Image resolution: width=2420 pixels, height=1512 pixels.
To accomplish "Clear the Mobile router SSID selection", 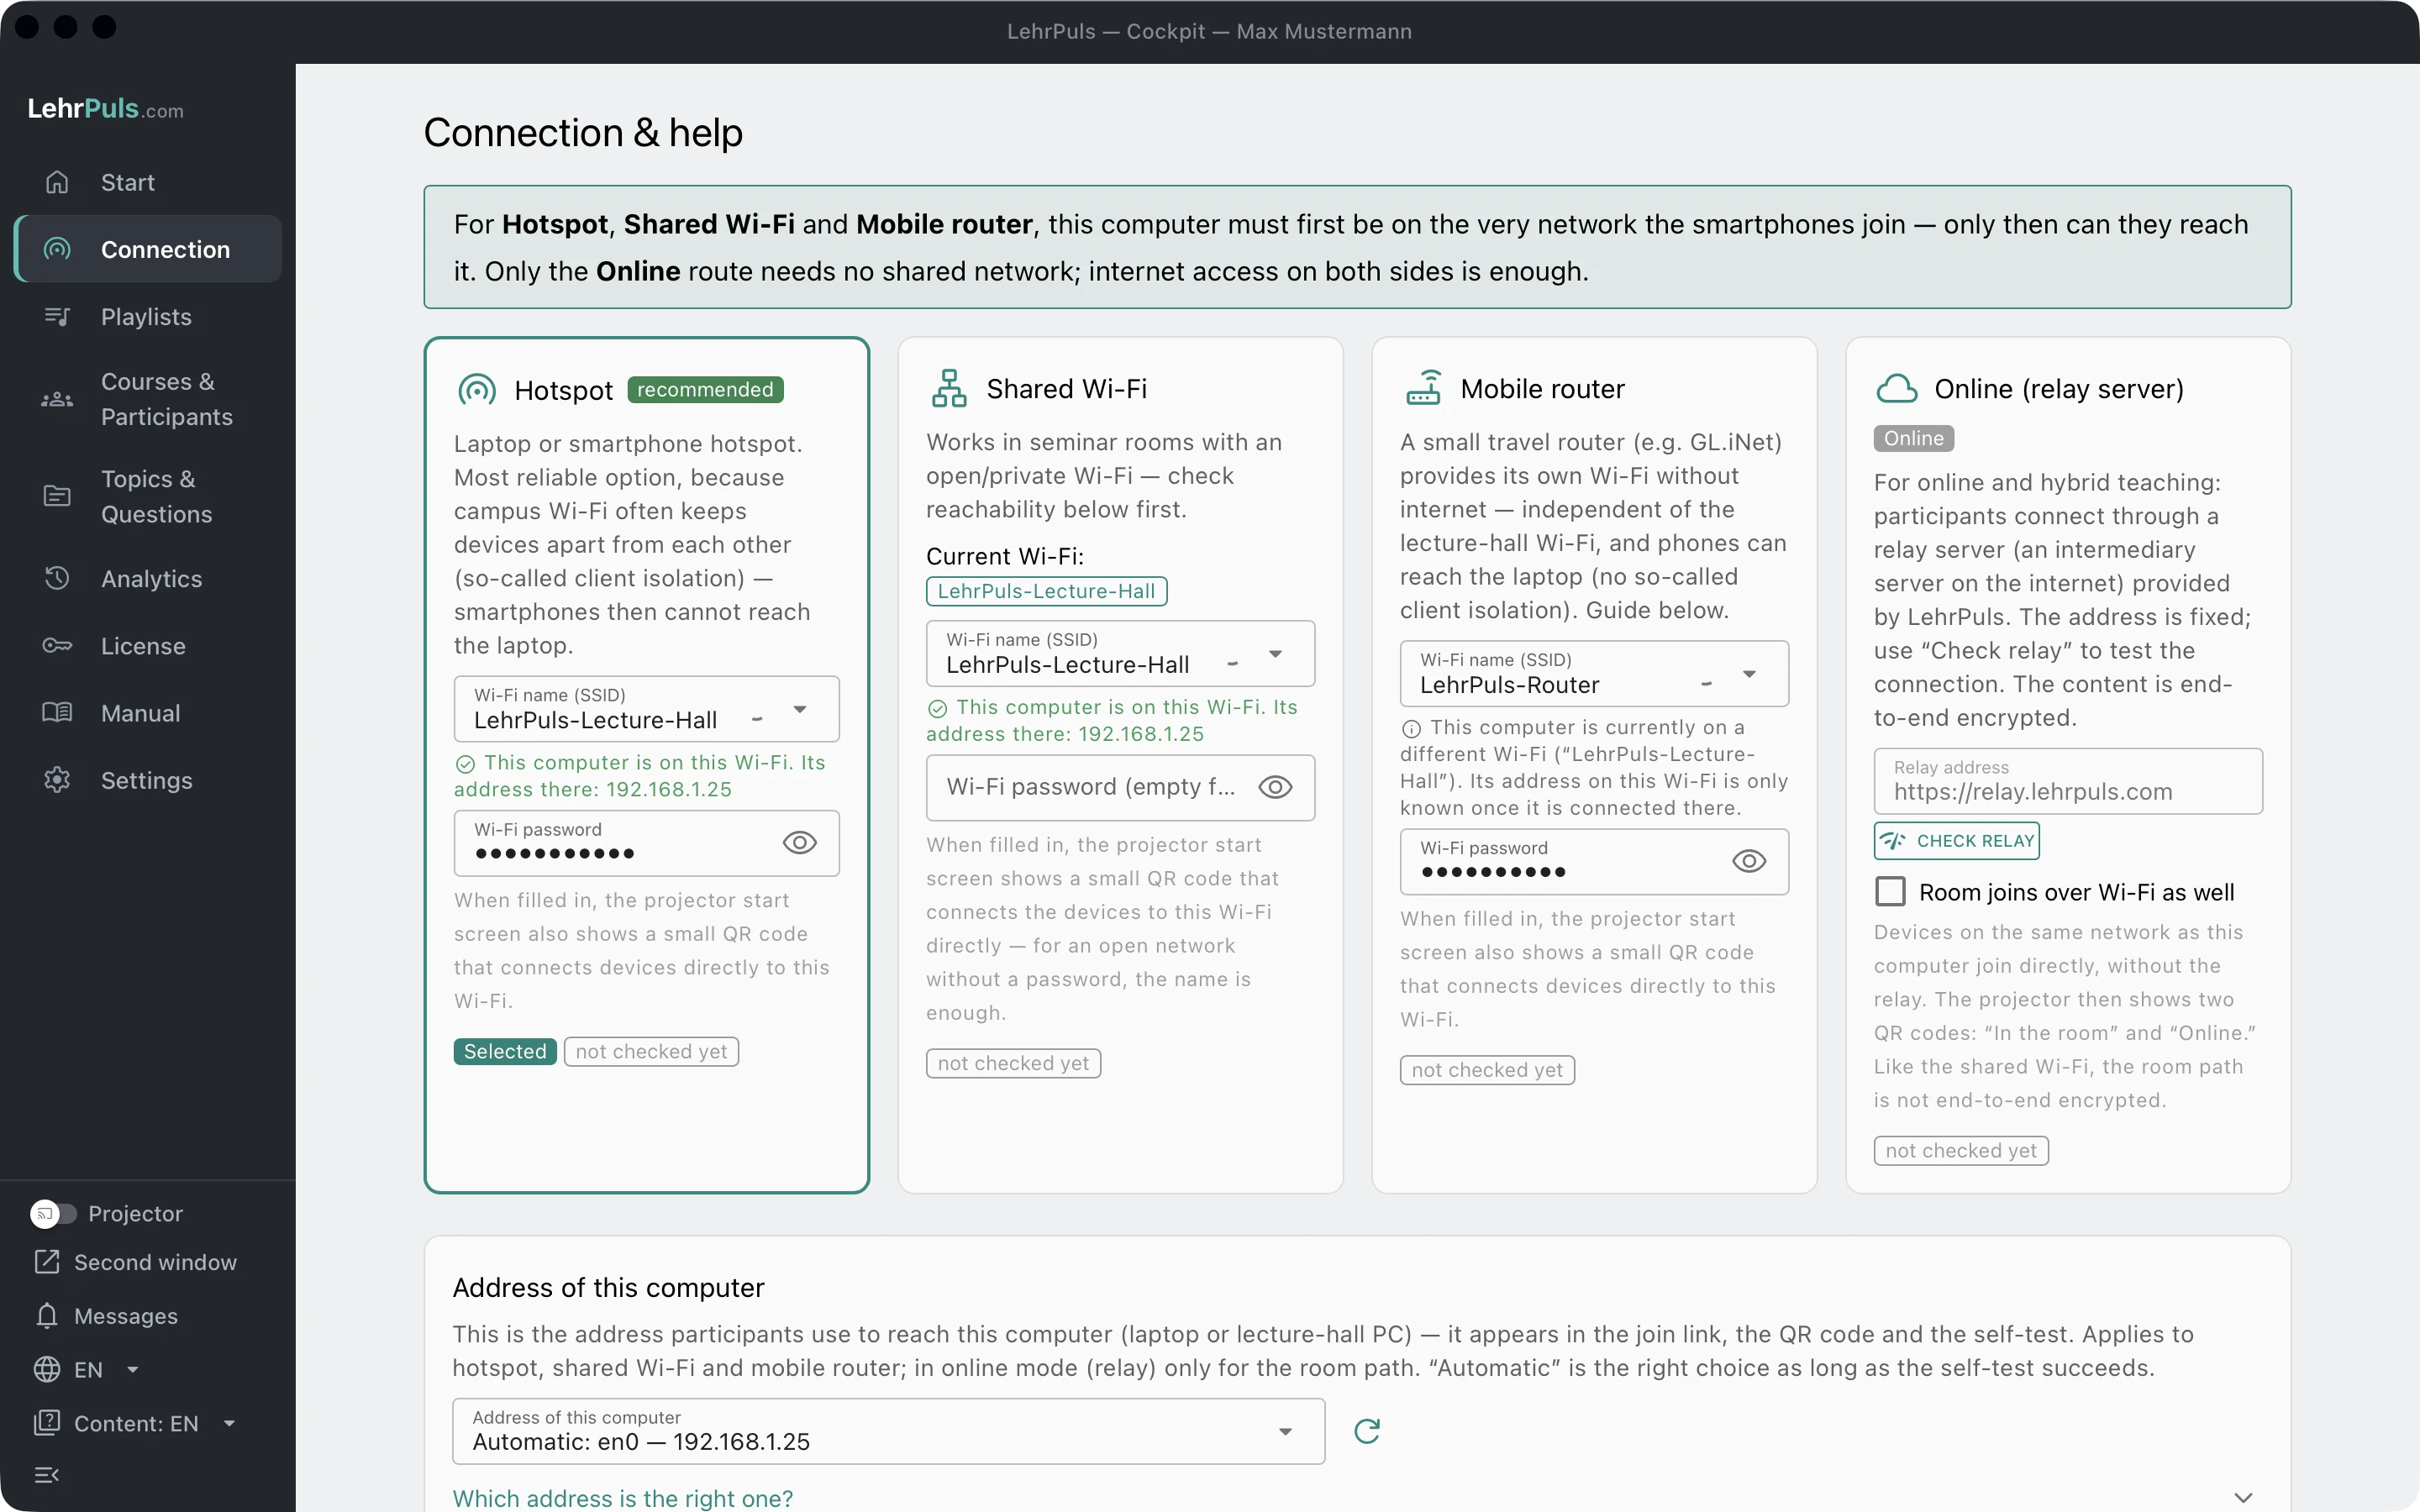I will point(1706,684).
